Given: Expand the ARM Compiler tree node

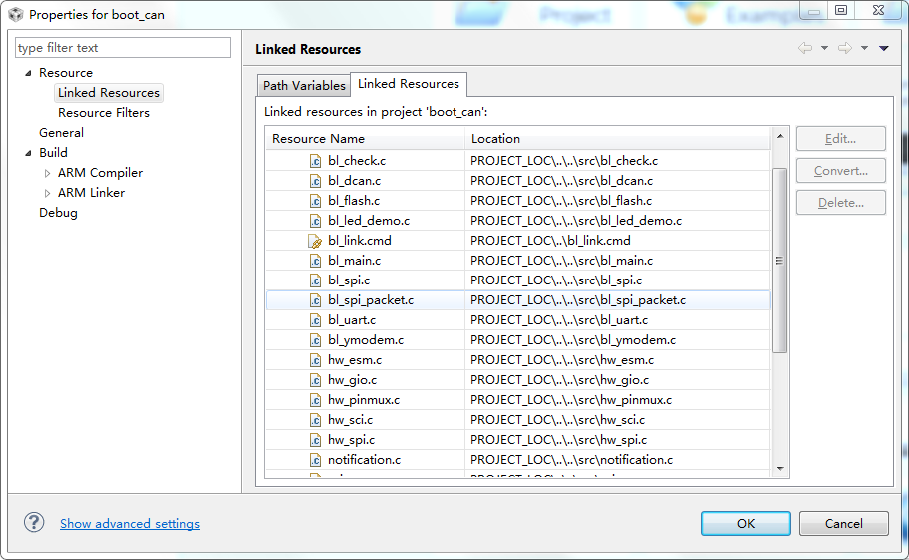Looking at the screenshot, I should click(x=47, y=173).
